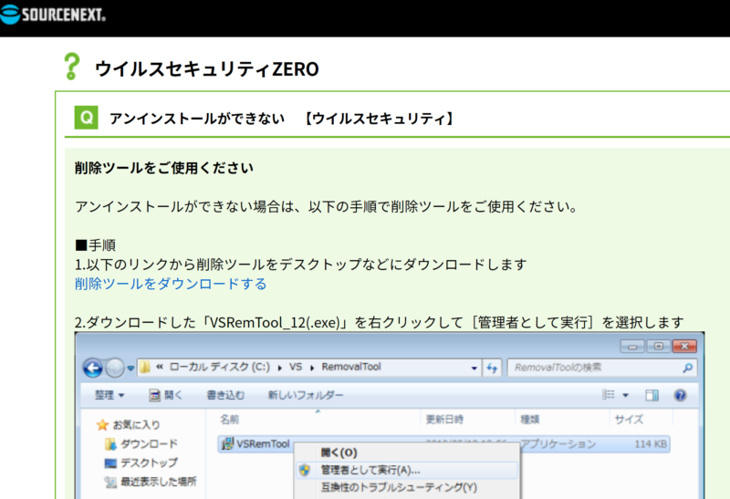
Task: Click the green question mark icon
Action: 72,67
